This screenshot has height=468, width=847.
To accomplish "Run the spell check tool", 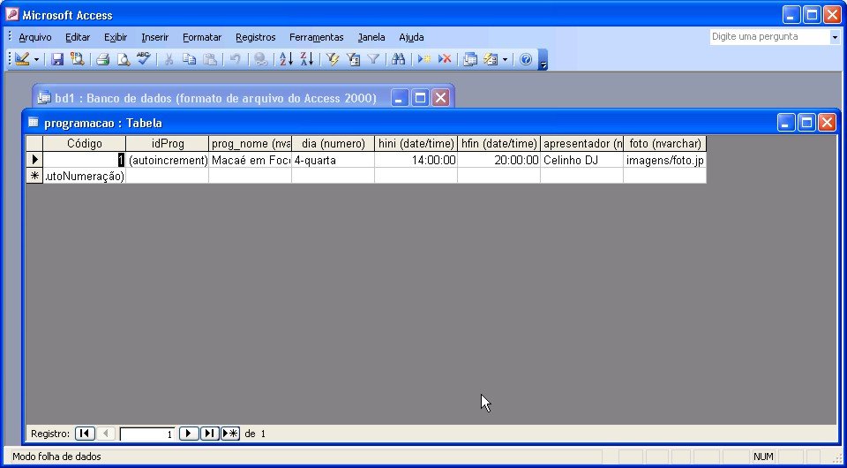I will pos(144,59).
